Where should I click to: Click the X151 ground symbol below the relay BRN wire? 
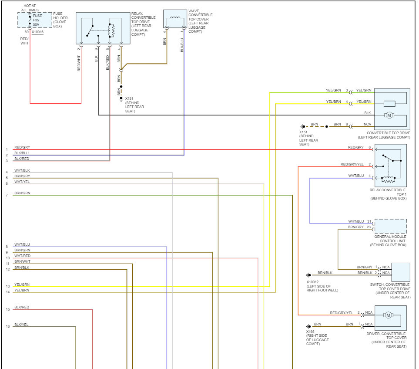pos(121,99)
